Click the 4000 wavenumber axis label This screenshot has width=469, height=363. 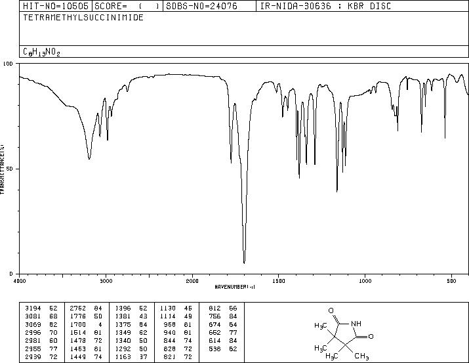pyautogui.click(x=20, y=281)
